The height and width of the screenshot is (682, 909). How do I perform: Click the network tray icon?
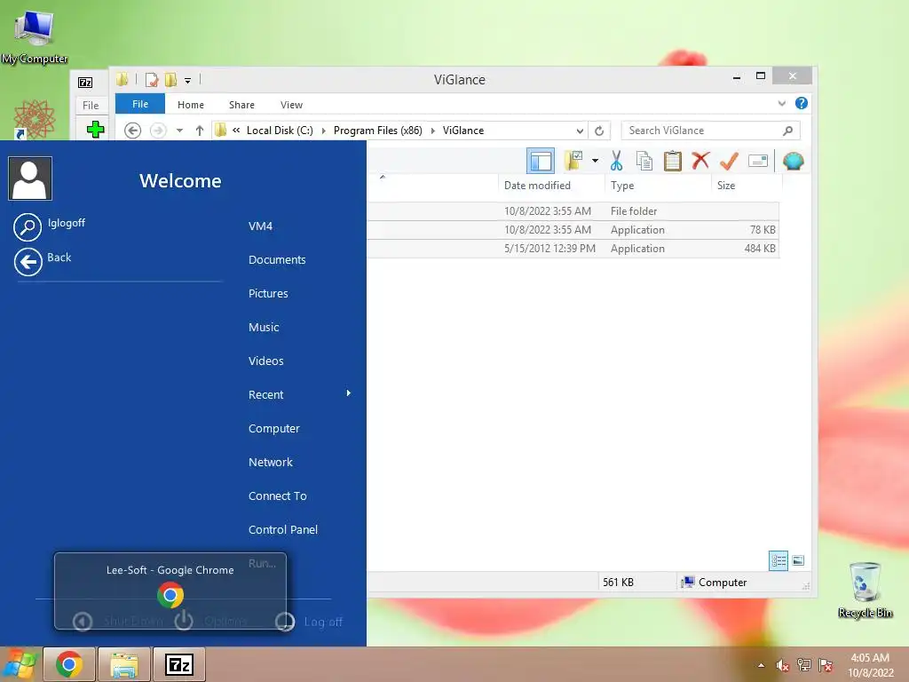[804, 665]
